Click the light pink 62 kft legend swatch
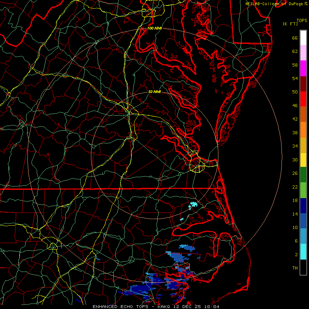 tap(303, 53)
